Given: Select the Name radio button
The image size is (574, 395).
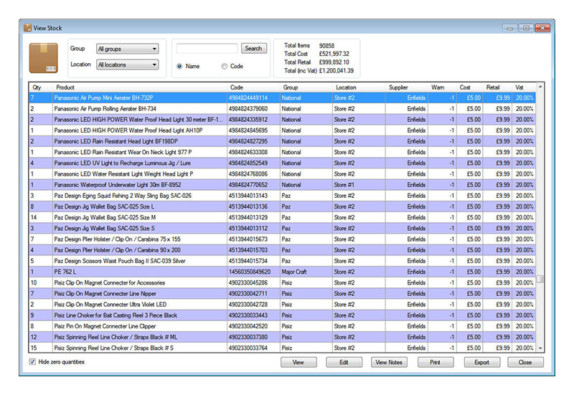Looking at the screenshot, I should [x=179, y=66].
